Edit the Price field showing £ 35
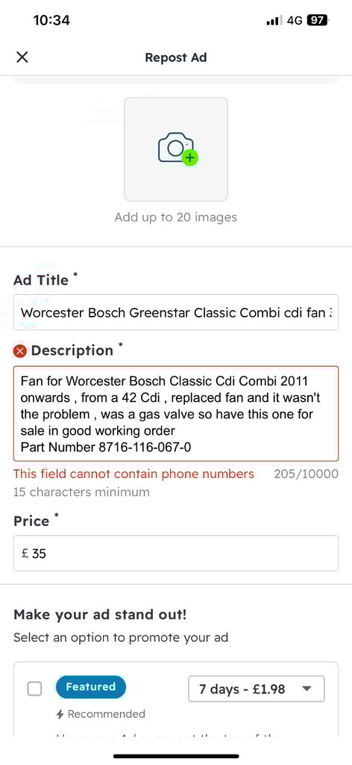Image resolution: width=352 pixels, height=765 pixels. click(x=176, y=554)
